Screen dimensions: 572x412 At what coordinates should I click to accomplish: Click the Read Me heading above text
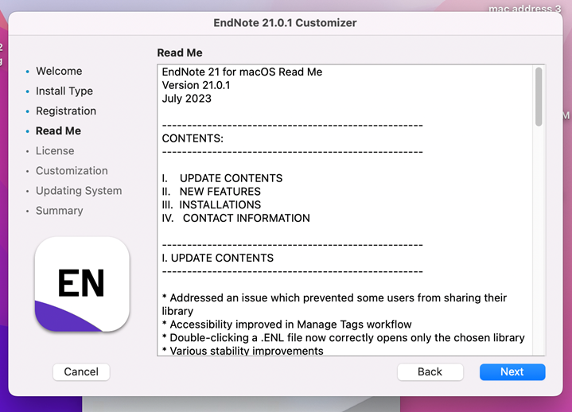(180, 52)
